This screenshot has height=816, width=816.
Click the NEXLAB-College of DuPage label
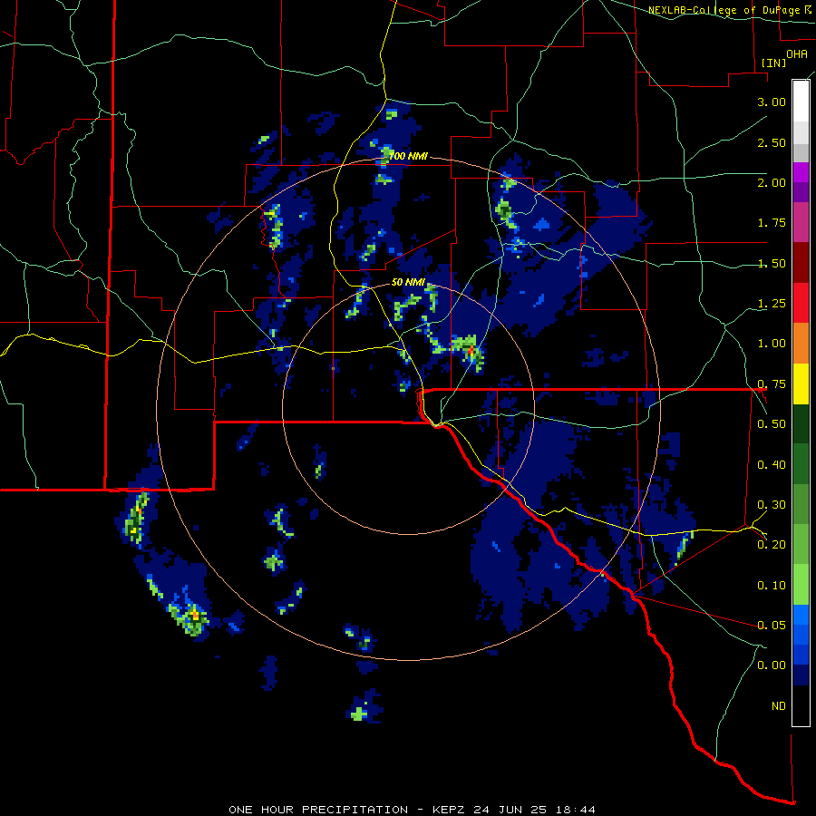coord(725,10)
